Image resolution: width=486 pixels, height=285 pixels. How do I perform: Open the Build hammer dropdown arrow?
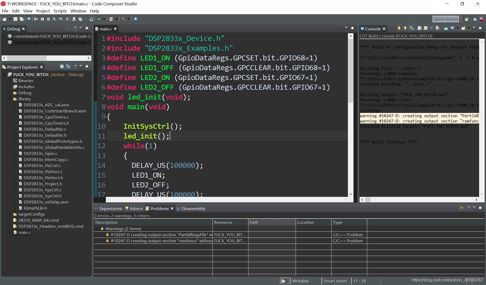(x=129, y=19)
